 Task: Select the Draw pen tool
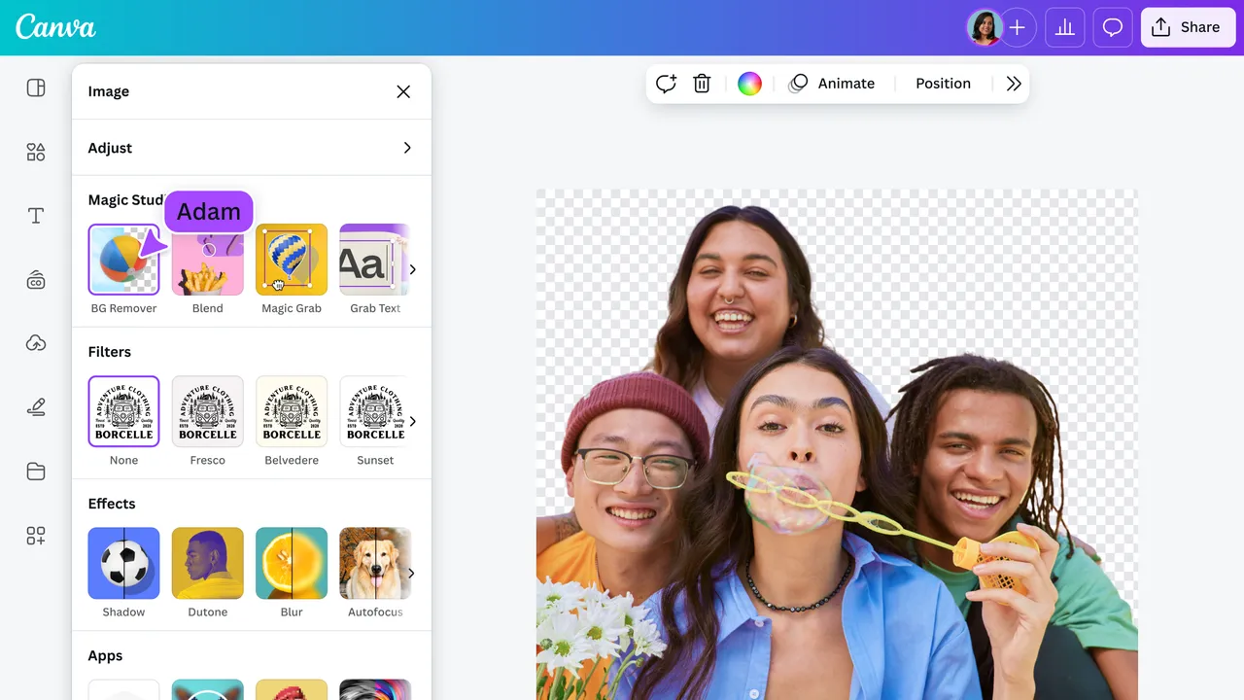pyautogui.click(x=36, y=407)
